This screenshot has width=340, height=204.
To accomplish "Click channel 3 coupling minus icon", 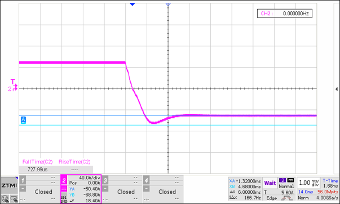I will pyautogui.click(x=105, y=188).
